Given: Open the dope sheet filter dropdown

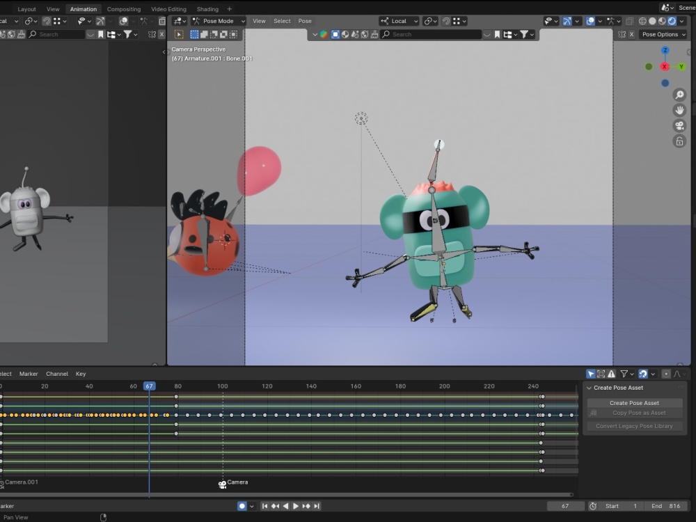Looking at the screenshot, I should tap(627, 374).
